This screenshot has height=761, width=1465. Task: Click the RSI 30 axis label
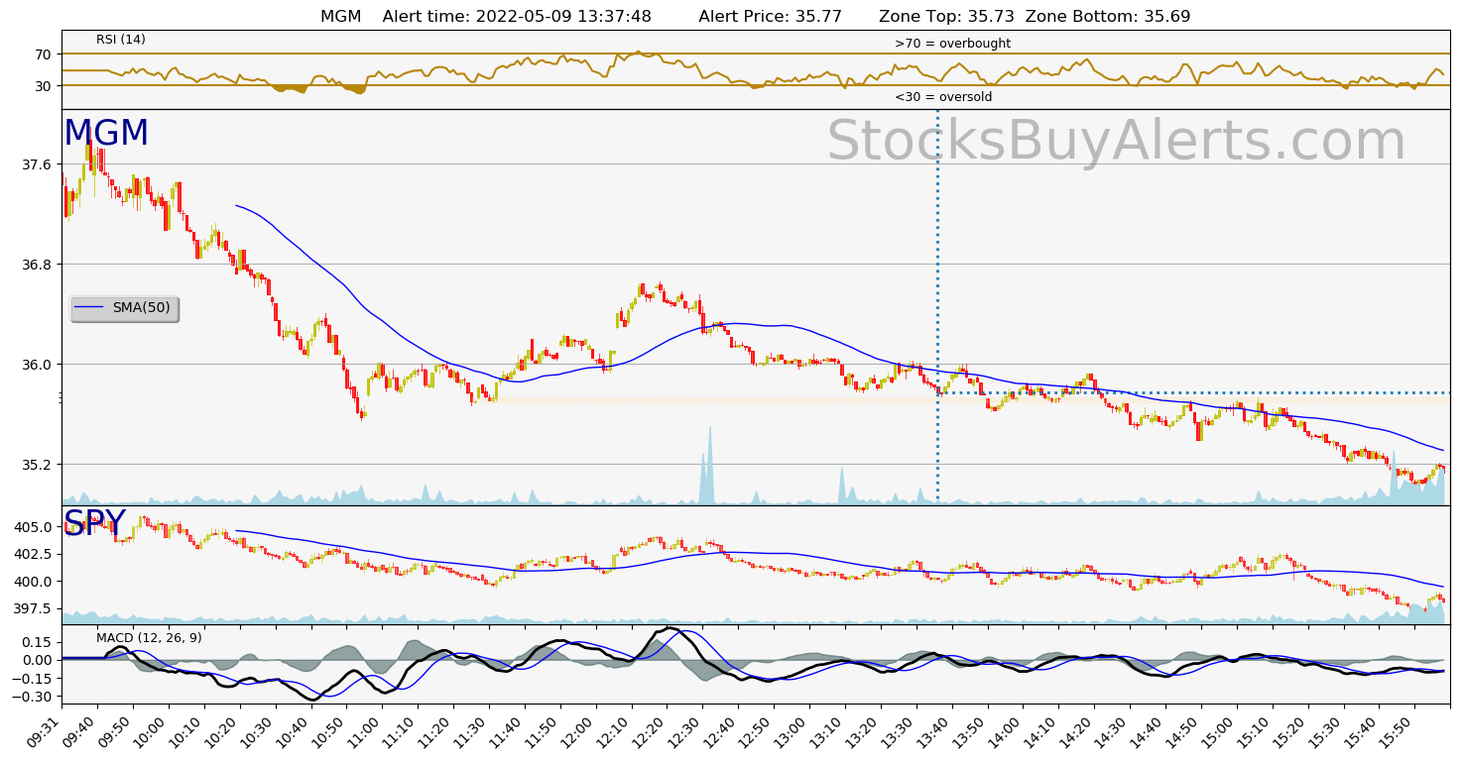tap(45, 86)
